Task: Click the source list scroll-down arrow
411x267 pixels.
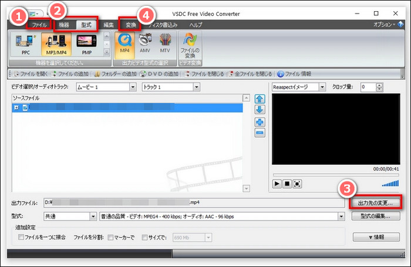Action: pos(246,188)
